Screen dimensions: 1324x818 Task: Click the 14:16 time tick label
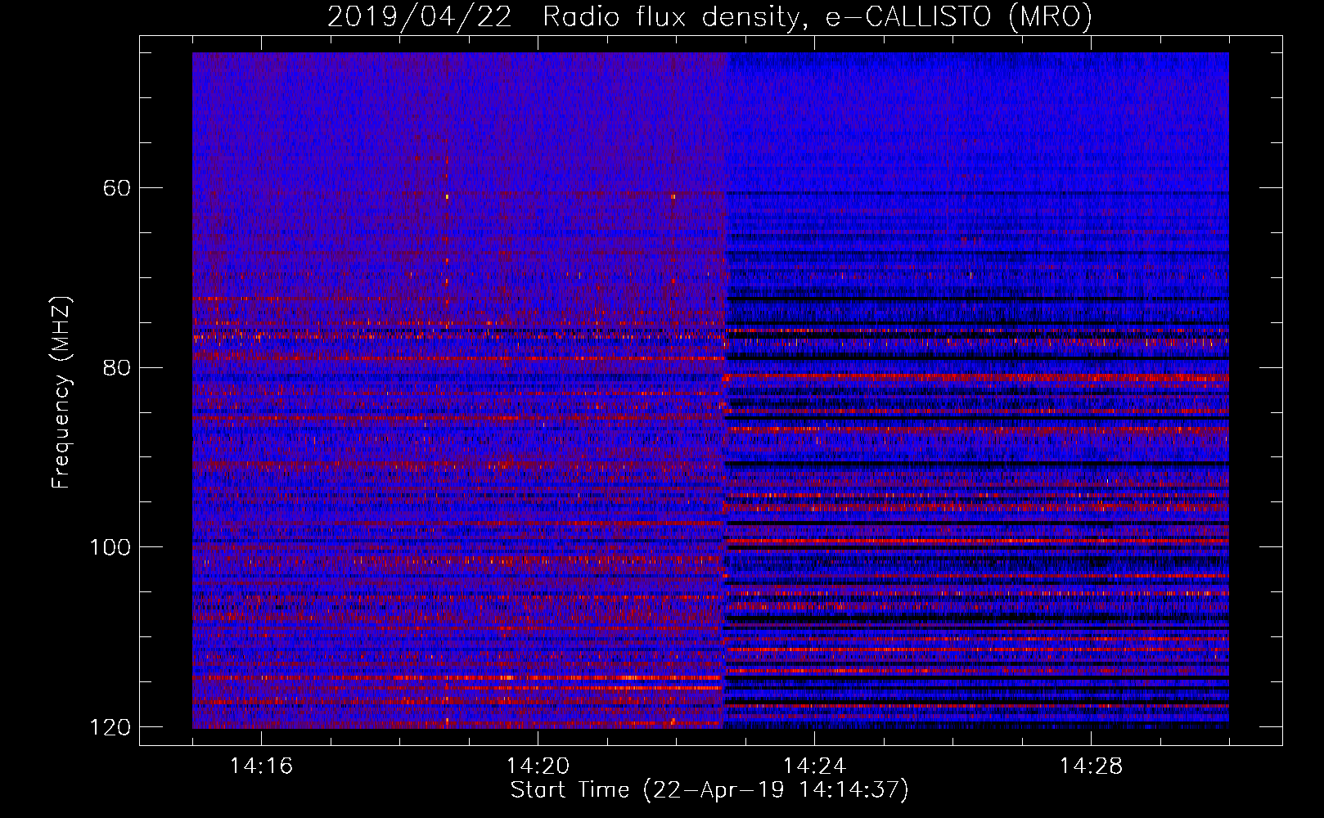(x=261, y=766)
